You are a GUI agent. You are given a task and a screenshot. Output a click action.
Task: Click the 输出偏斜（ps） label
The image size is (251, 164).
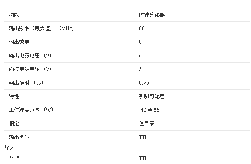click(x=26, y=83)
